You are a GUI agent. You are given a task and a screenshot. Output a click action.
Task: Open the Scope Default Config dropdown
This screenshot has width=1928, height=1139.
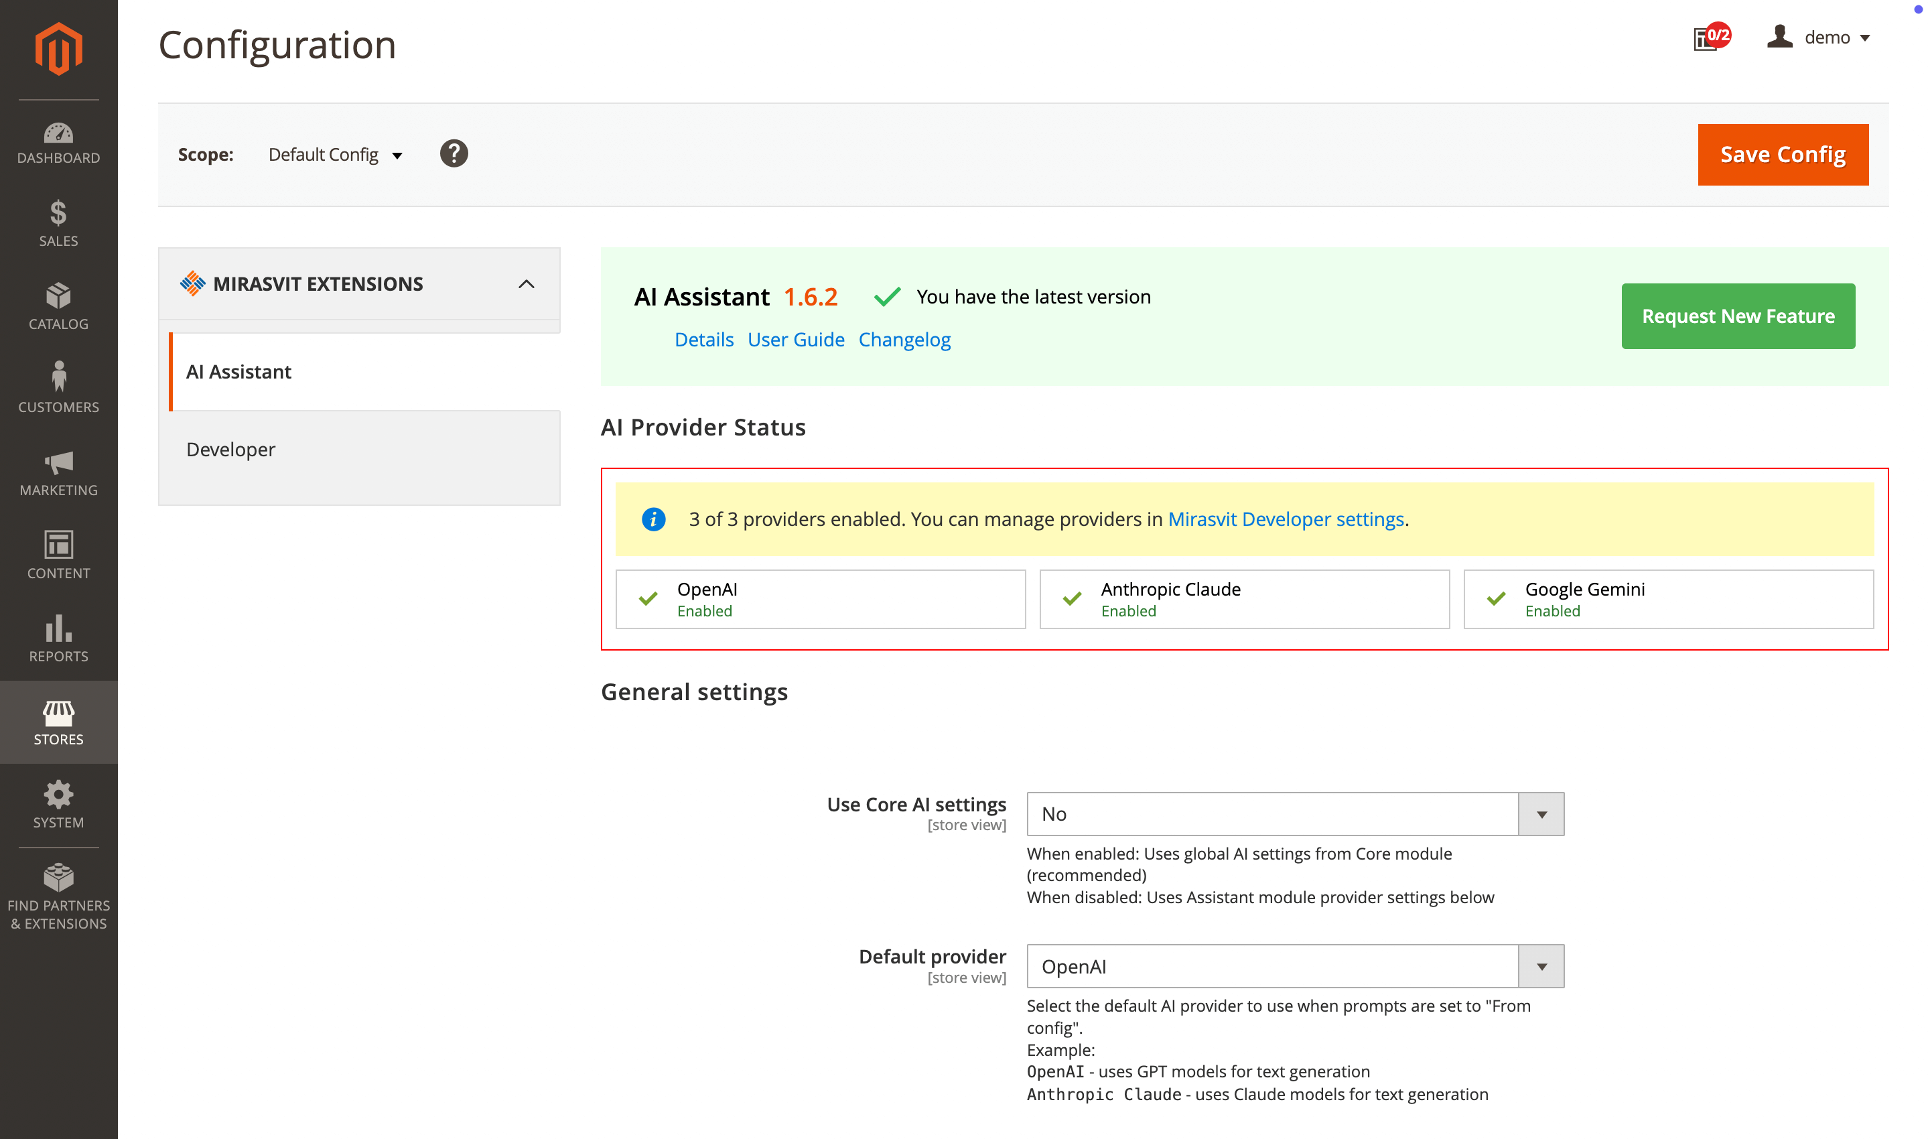(335, 154)
